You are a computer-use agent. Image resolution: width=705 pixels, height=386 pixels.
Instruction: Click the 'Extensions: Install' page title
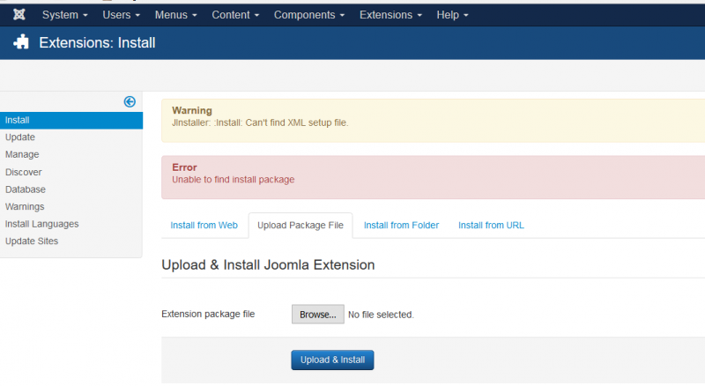pos(97,42)
